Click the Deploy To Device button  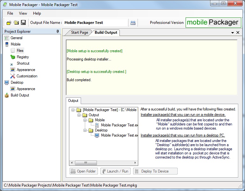(155, 171)
